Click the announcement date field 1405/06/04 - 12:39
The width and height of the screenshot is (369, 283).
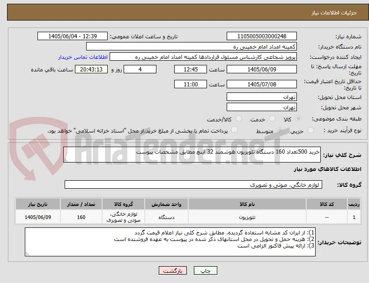[x=73, y=36]
